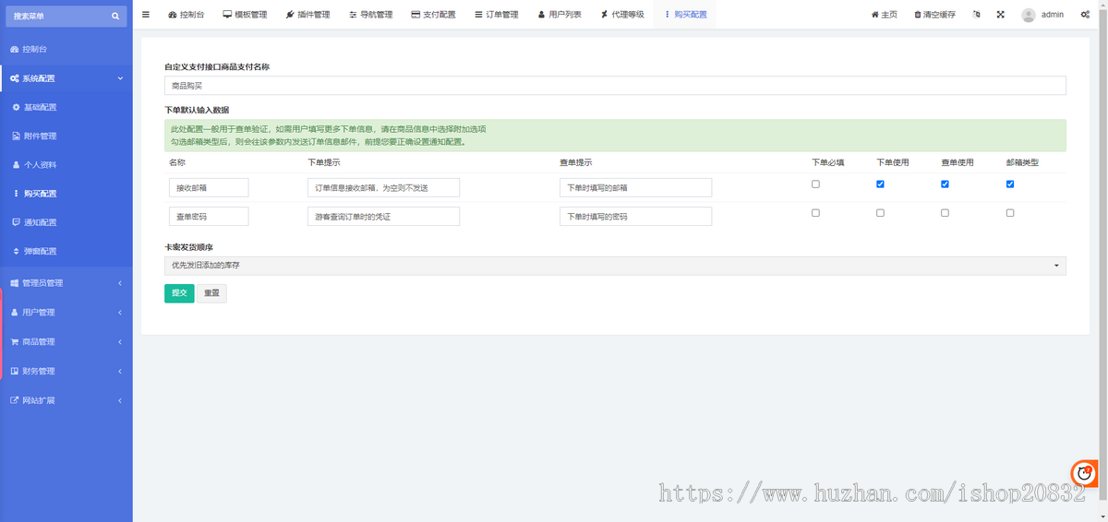Expand 用户管理 in the sidebar
The image size is (1108, 522).
click(66, 313)
